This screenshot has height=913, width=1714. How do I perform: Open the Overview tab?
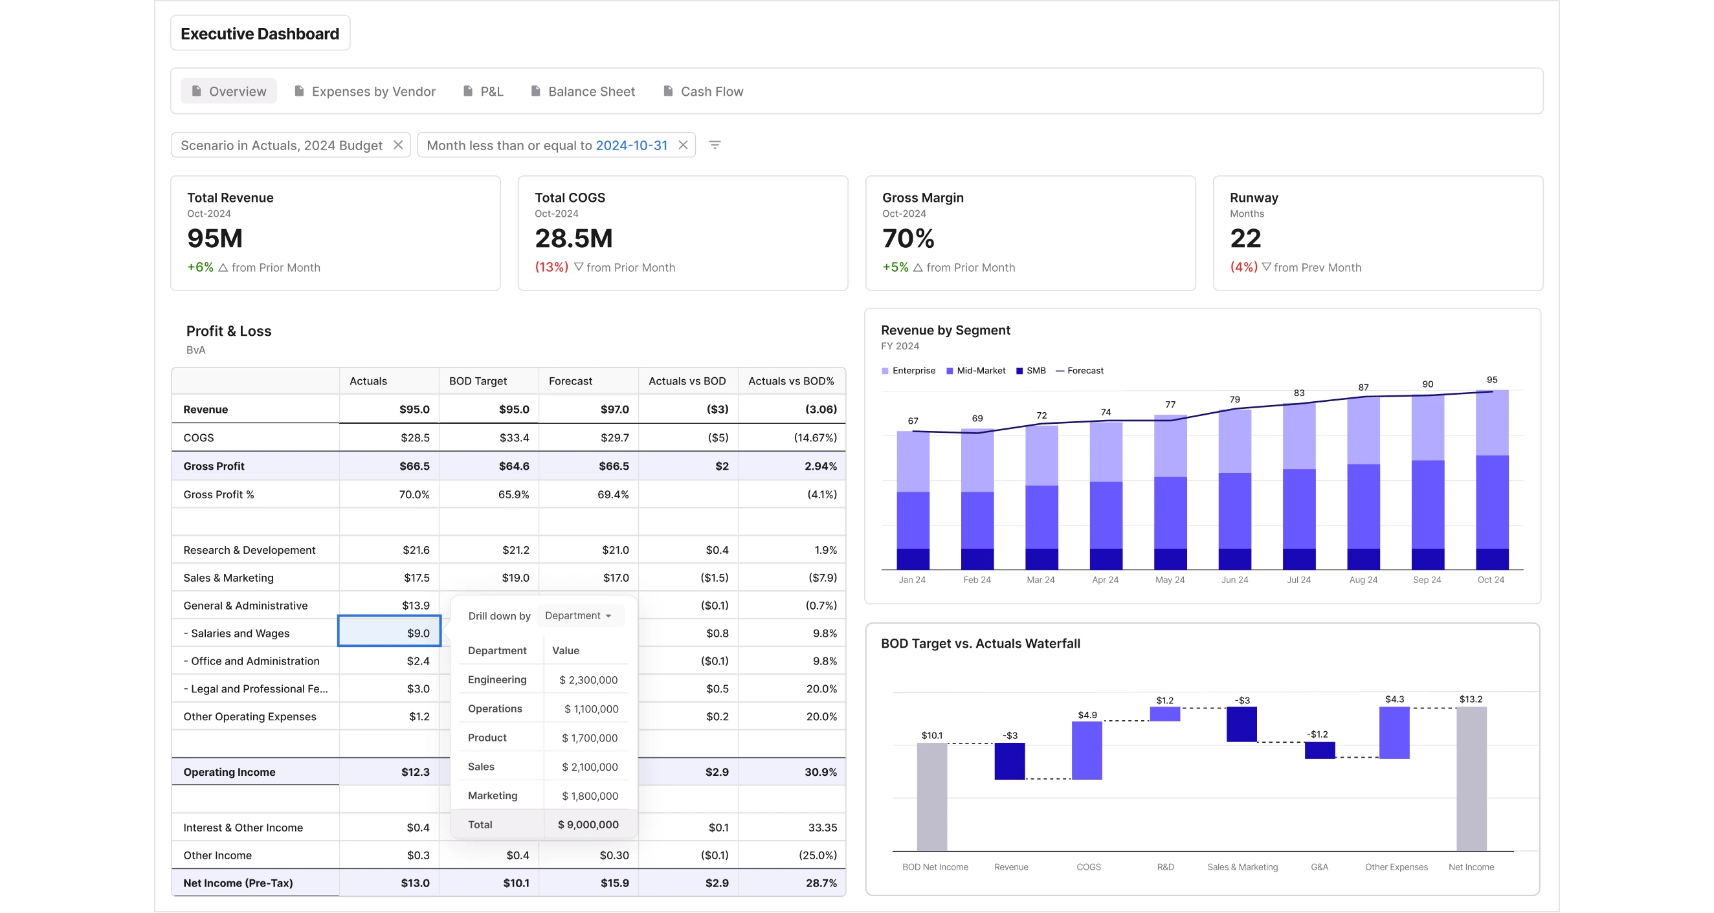coord(229,91)
